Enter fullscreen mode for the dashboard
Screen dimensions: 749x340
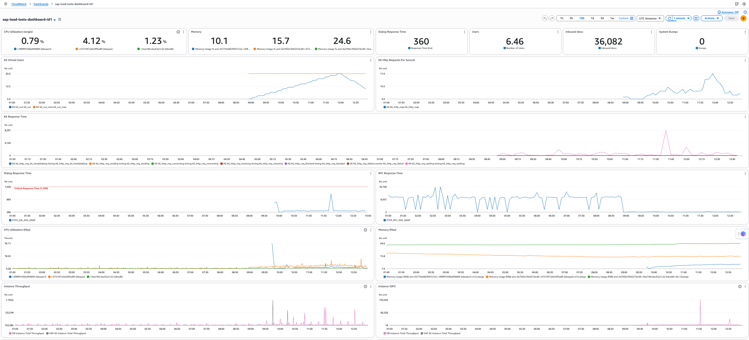(x=696, y=18)
